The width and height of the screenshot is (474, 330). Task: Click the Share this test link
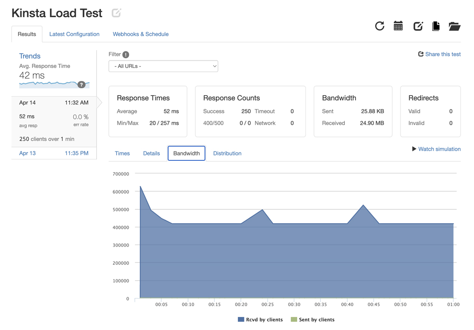pos(439,54)
